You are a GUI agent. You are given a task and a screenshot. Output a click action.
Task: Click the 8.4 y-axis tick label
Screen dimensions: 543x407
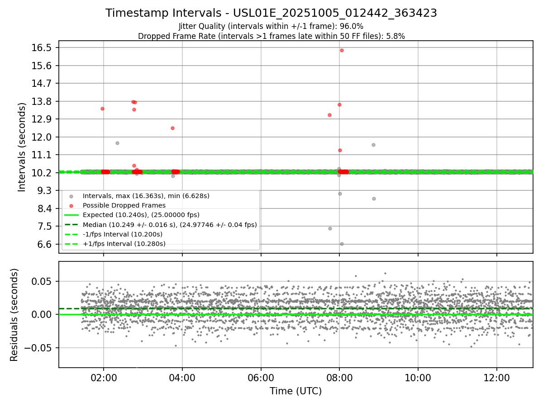click(x=45, y=208)
